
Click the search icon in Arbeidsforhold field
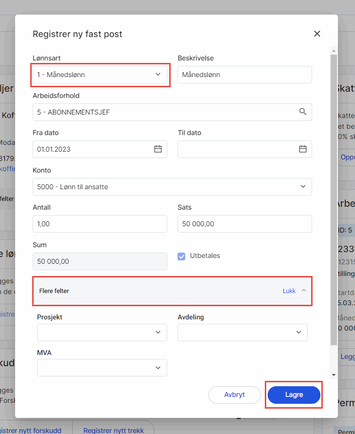(x=303, y=112)
